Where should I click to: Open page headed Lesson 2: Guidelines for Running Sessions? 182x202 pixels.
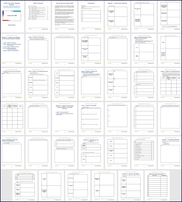(12, 153)
